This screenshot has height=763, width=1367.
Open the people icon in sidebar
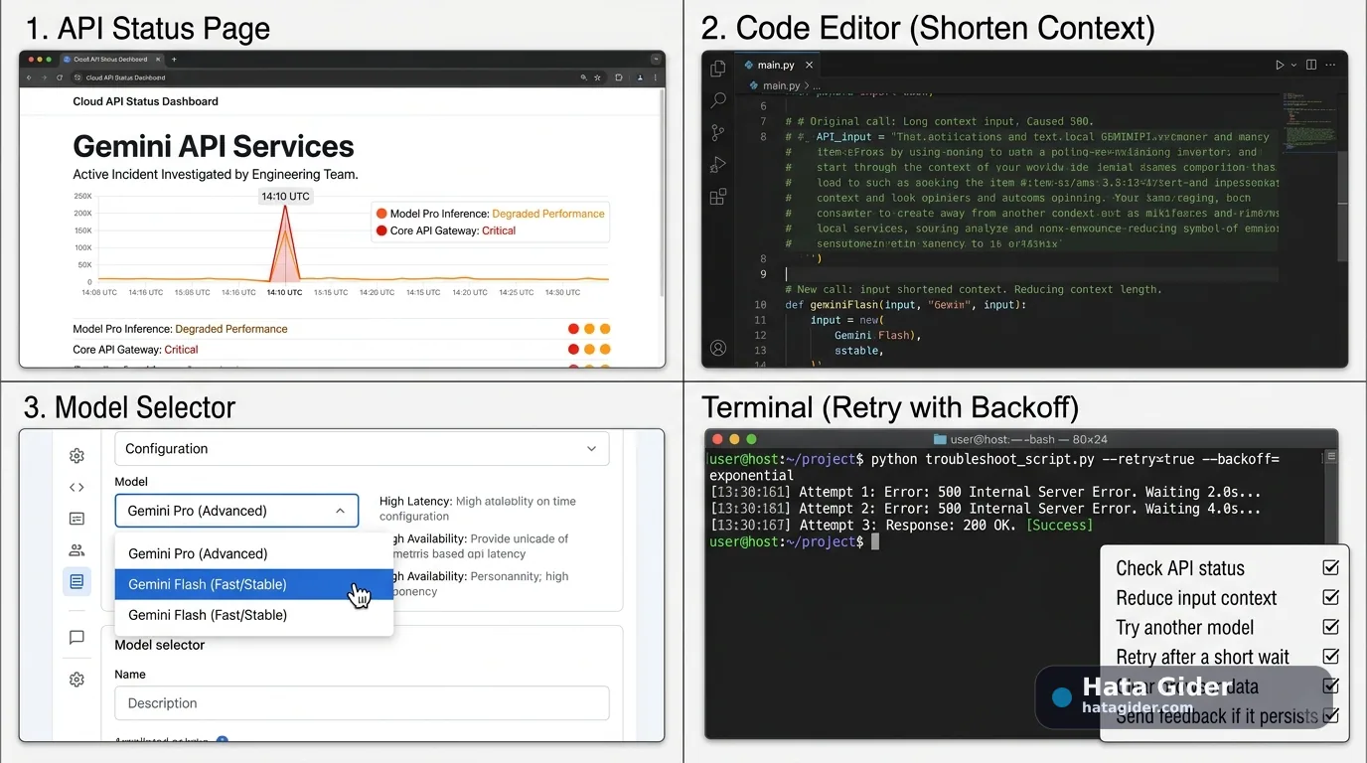(x=76, y=550)
